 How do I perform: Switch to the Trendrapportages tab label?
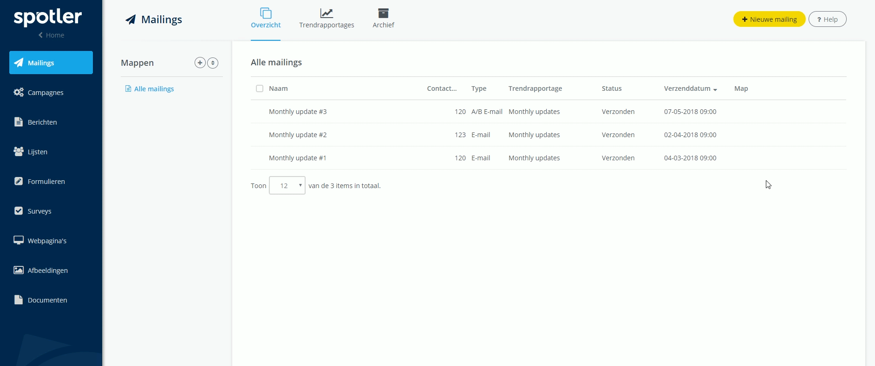(326, 25)
